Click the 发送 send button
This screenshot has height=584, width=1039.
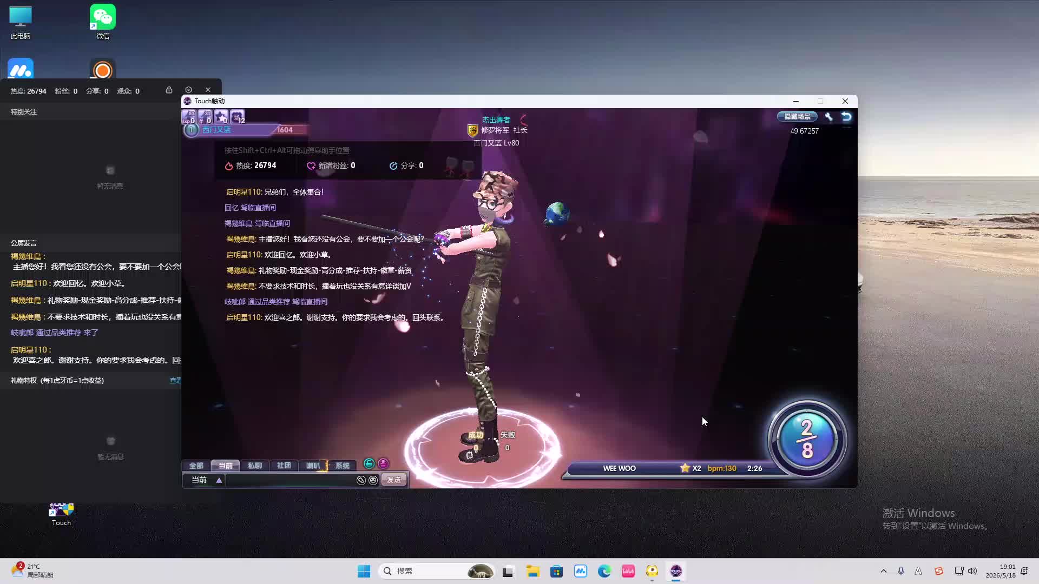click(394, 480)
